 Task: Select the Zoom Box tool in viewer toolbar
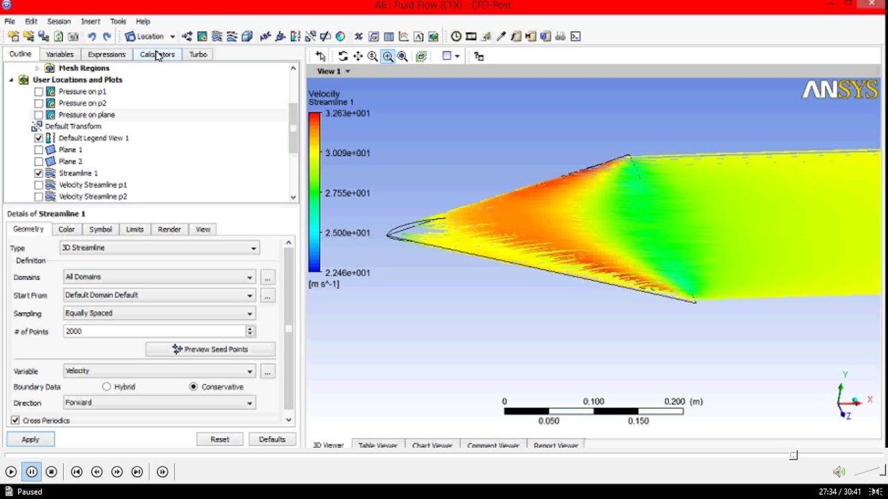(388, 56)
